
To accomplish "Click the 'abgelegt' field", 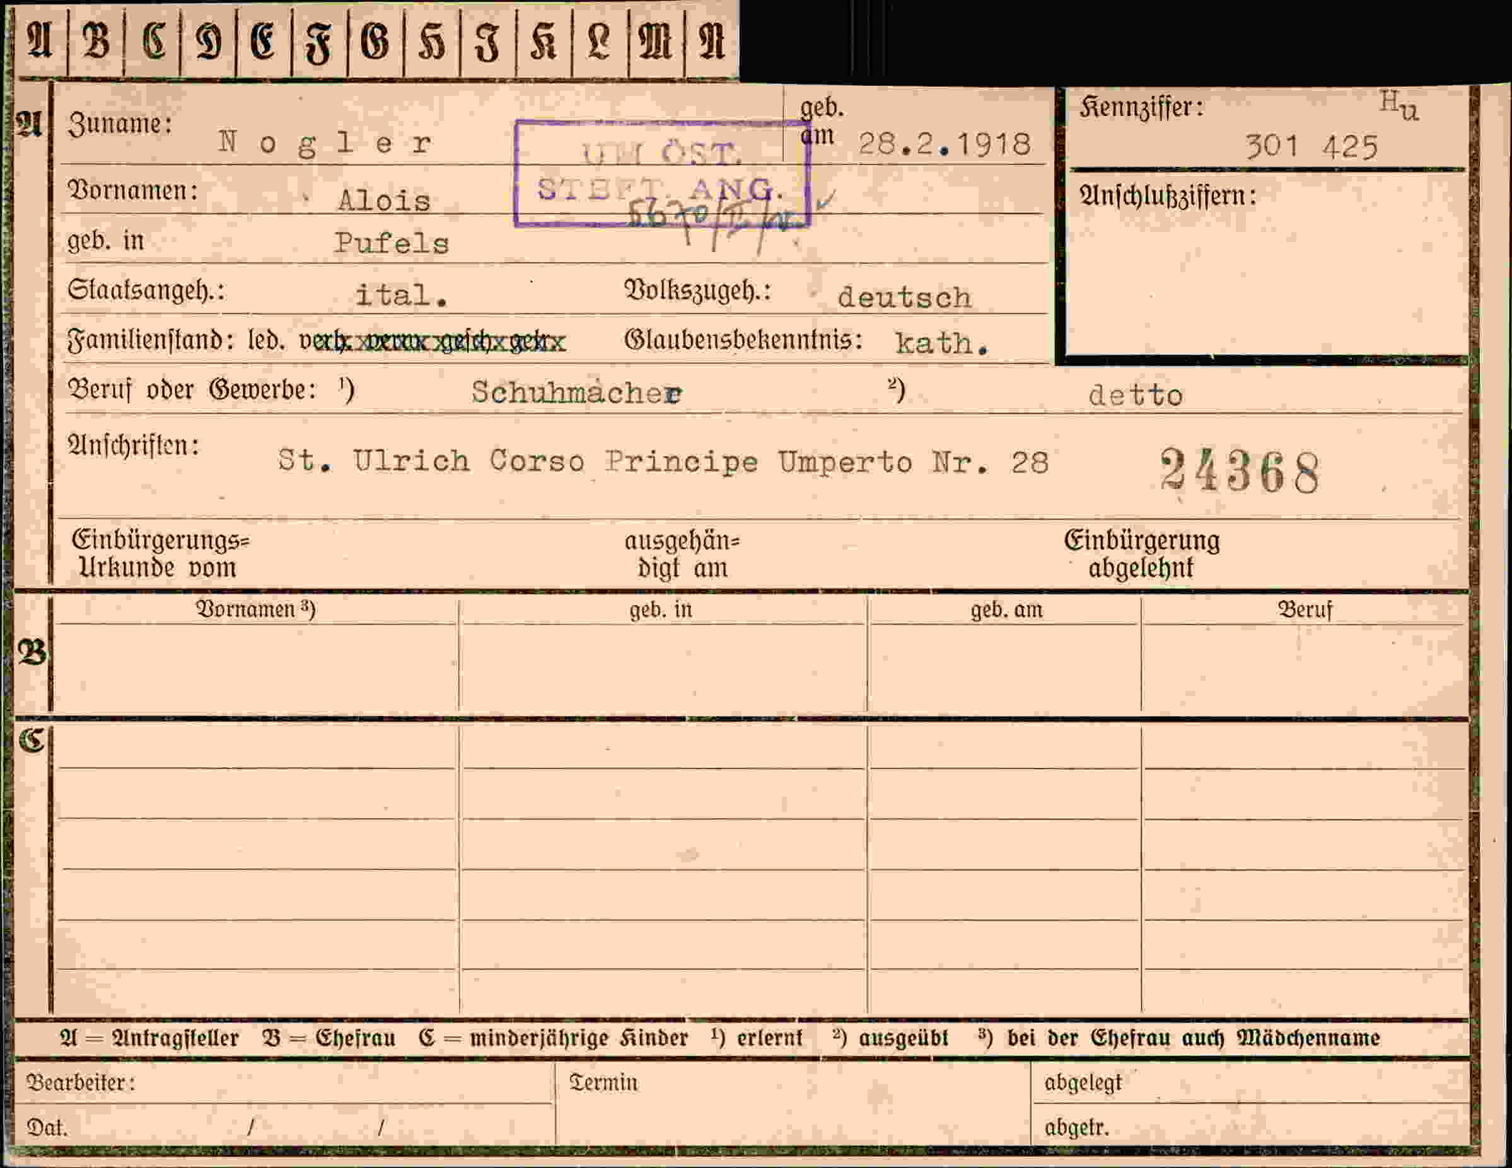I will 1250,1083.
